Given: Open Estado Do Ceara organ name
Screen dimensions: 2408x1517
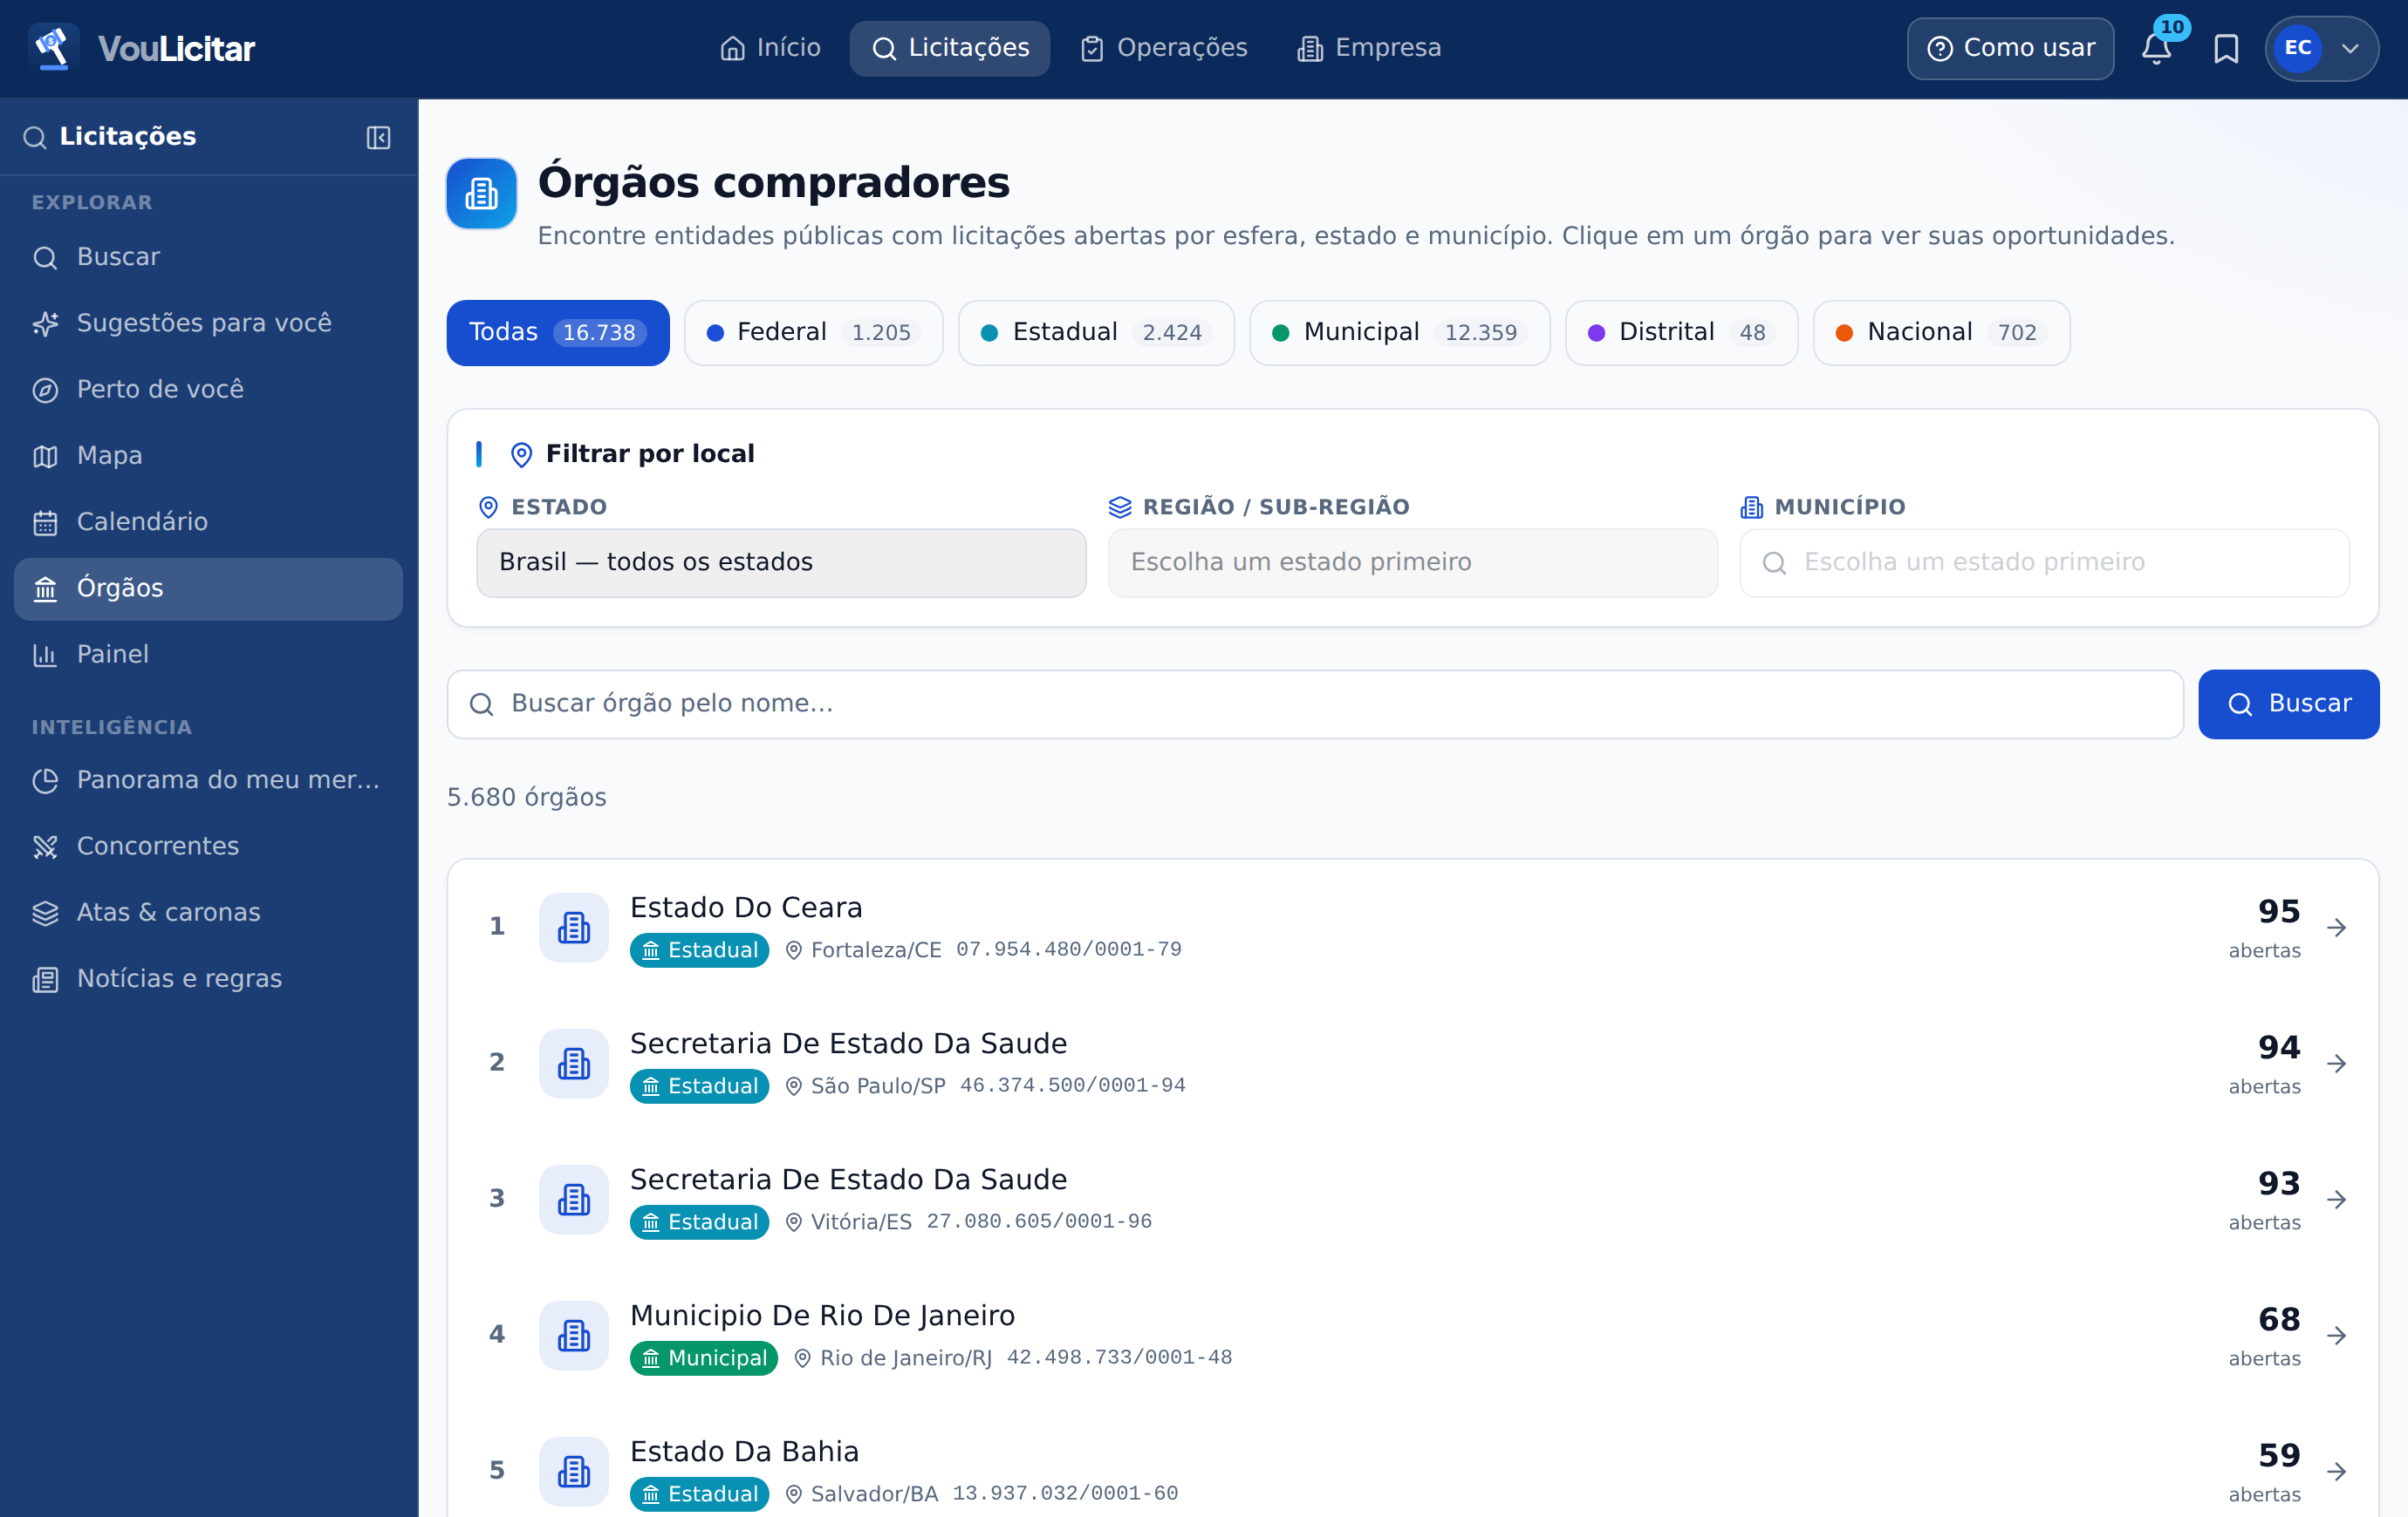Looking at the screenshot, I should click(x=746, y=908).
